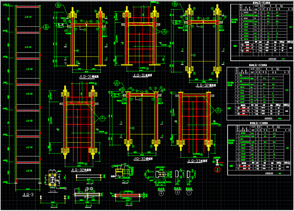Select the JLQ-33 reinforcement drawing title
Viewport: 294px width, 211px height.
pyautogui.click(x=198, y=161)
